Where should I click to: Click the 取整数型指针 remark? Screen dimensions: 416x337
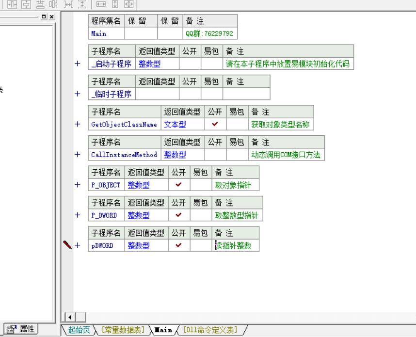tap(237, 215)
